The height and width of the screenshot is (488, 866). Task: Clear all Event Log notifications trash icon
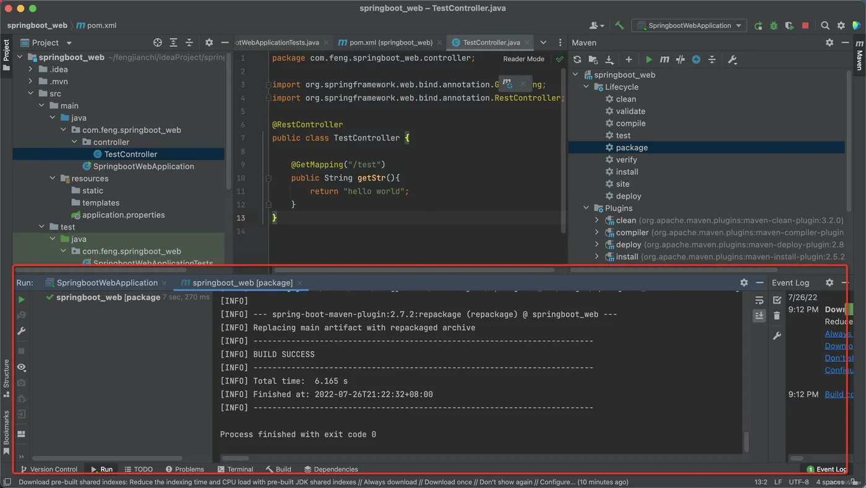778,315
